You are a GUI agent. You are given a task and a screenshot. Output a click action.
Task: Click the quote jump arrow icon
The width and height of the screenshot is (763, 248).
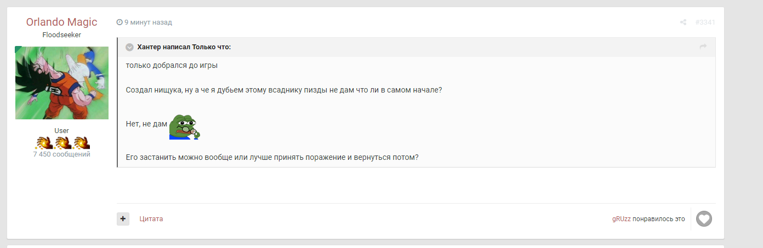tap(703, 47)
